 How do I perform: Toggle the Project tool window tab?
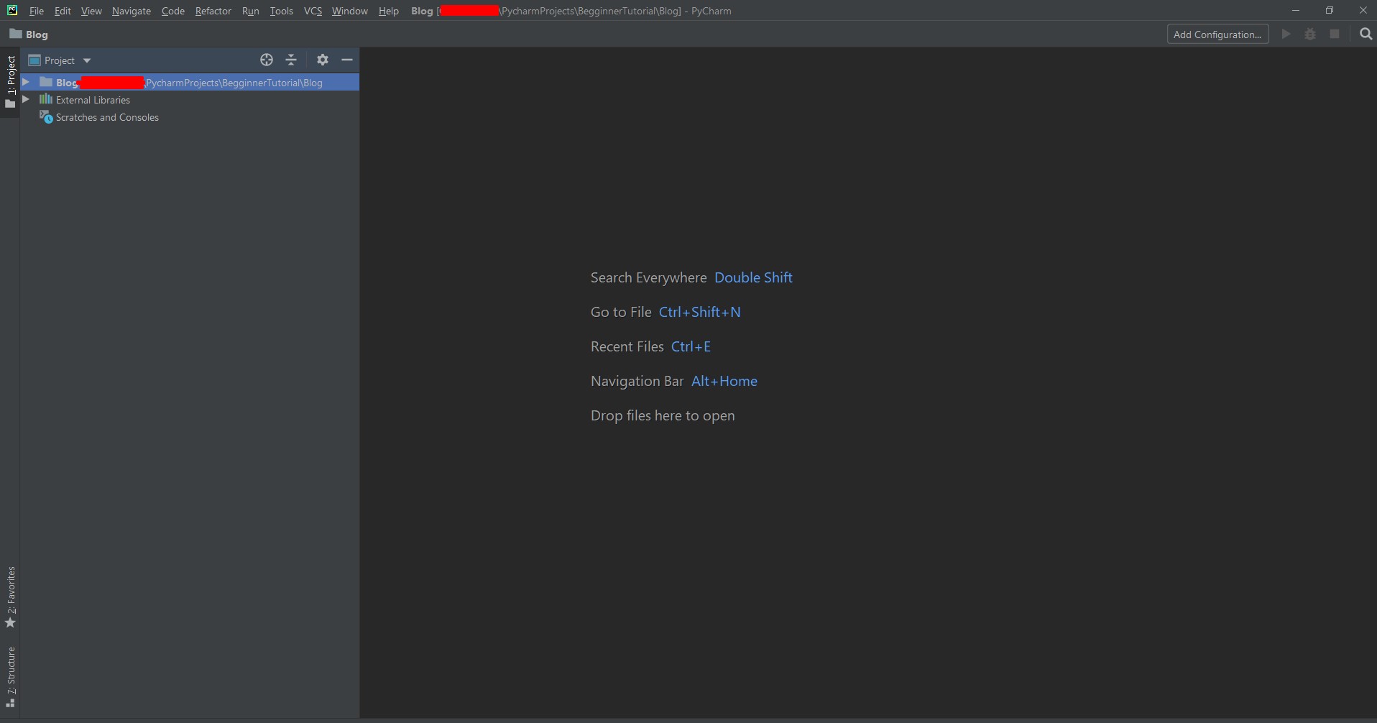point(10,82)
